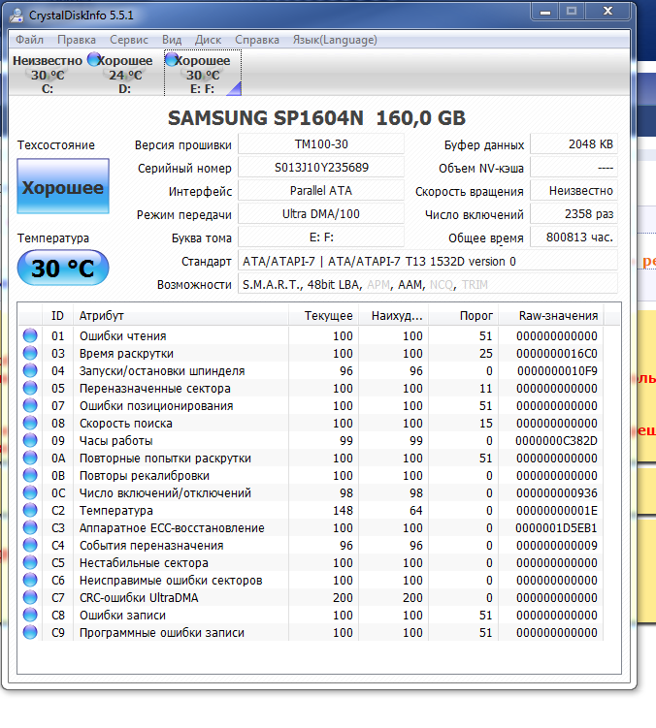Open the Файл menu
Image resolution: width=656 pixels, height=728 pixels.
coord(29,40)
